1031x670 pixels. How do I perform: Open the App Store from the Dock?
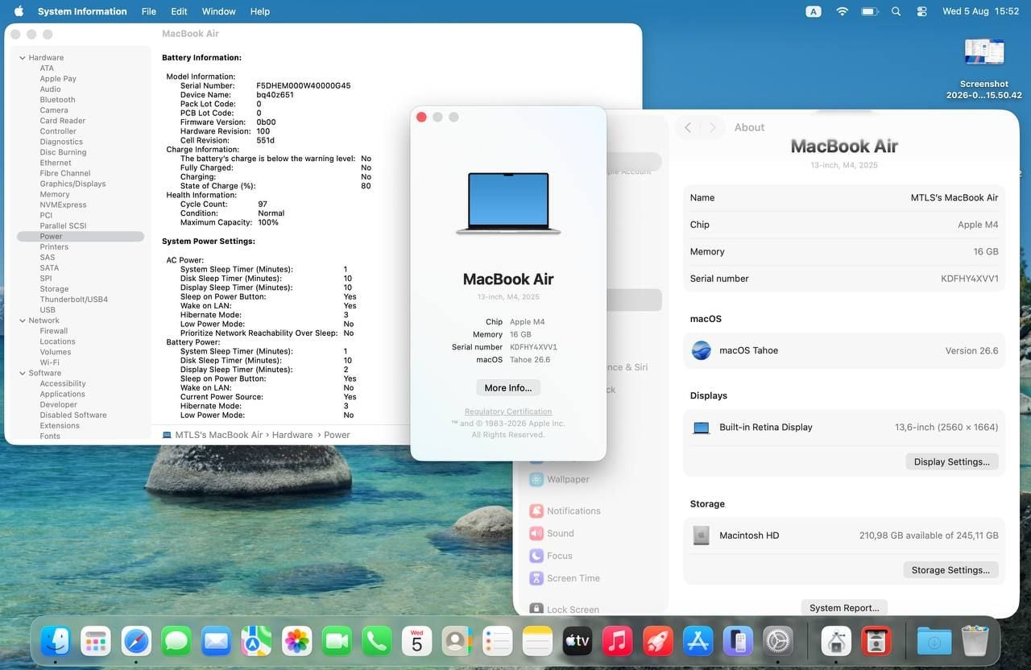tap(698, 641)
